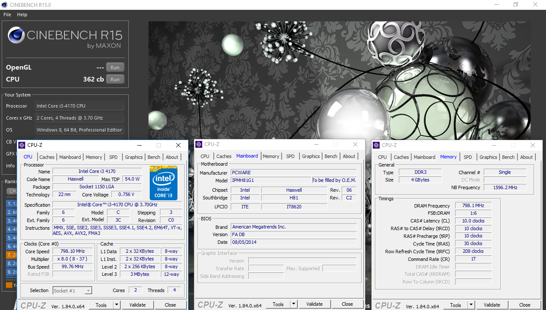
Task: Select Memory tab in middle CPU-Z window
Action: (271, 156)
